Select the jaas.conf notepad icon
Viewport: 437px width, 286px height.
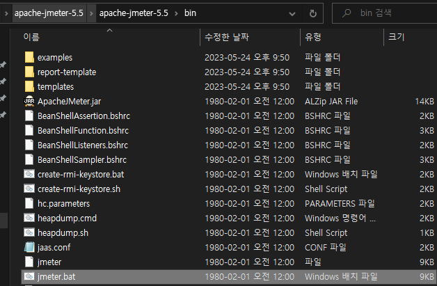[29, 247]
